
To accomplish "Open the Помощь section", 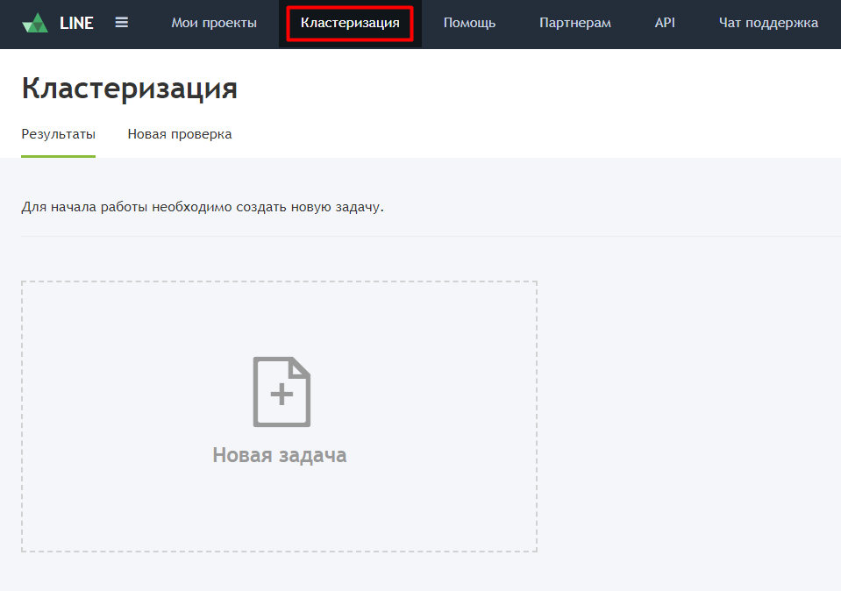I will tap(469, 23).
